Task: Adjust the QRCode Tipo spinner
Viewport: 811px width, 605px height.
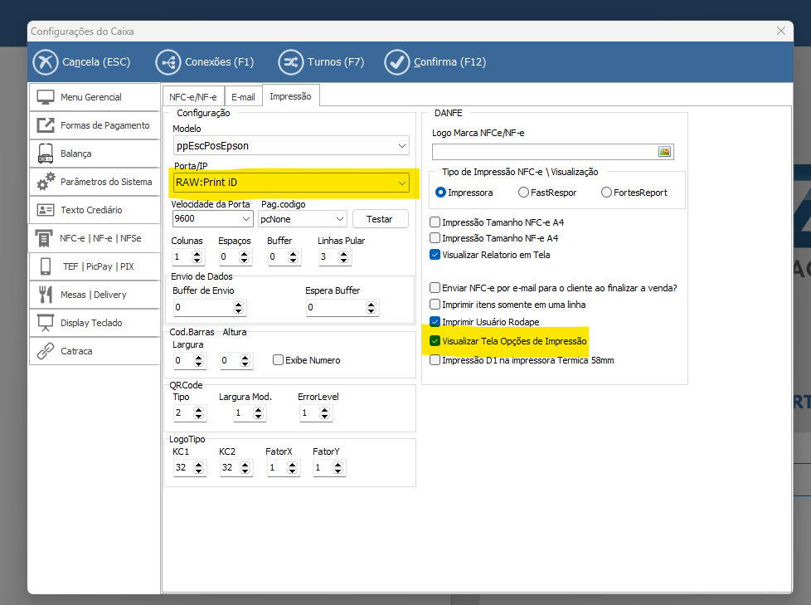Action: click(x=199, y=413)
